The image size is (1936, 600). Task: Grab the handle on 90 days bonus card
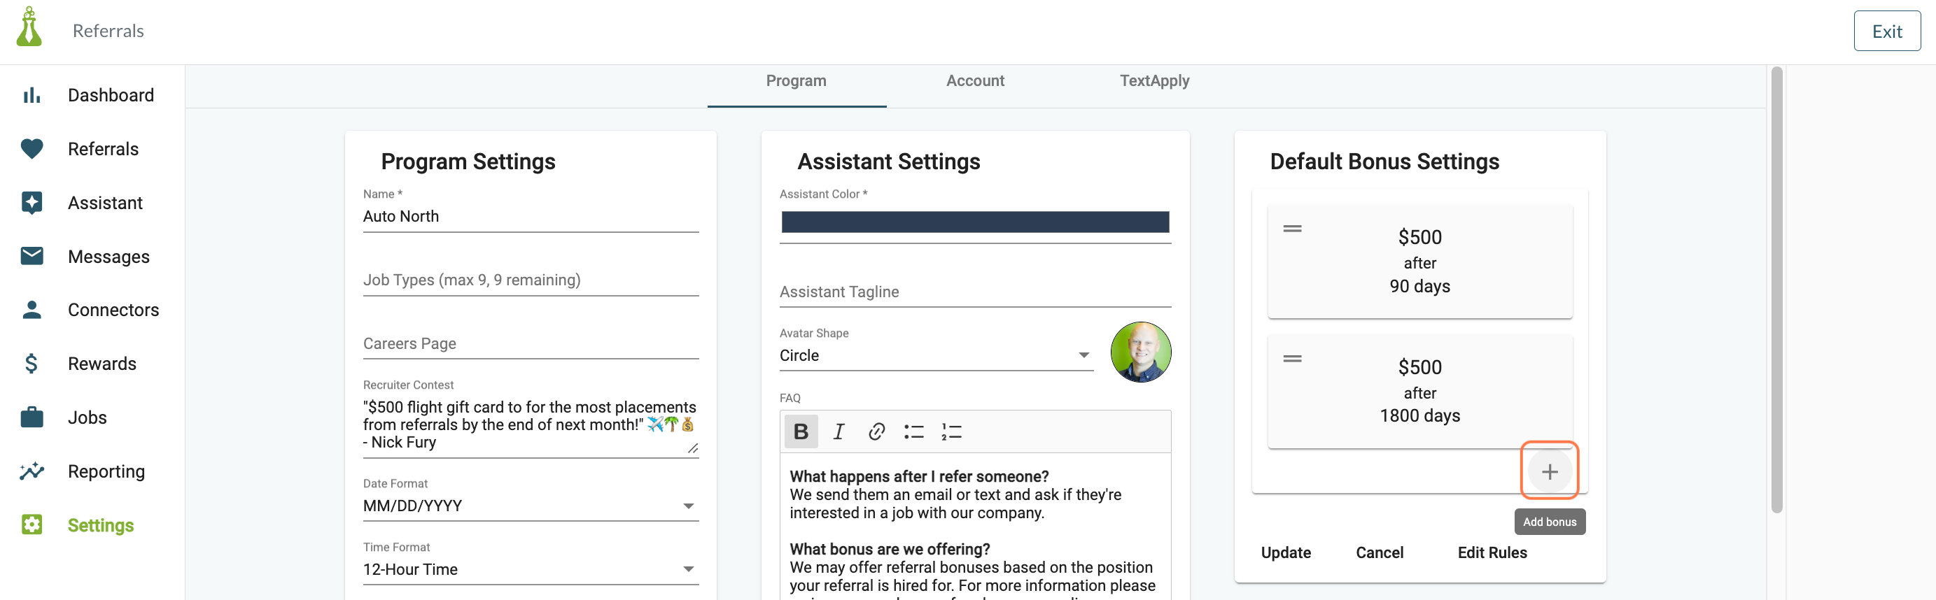click(1292, 228)
